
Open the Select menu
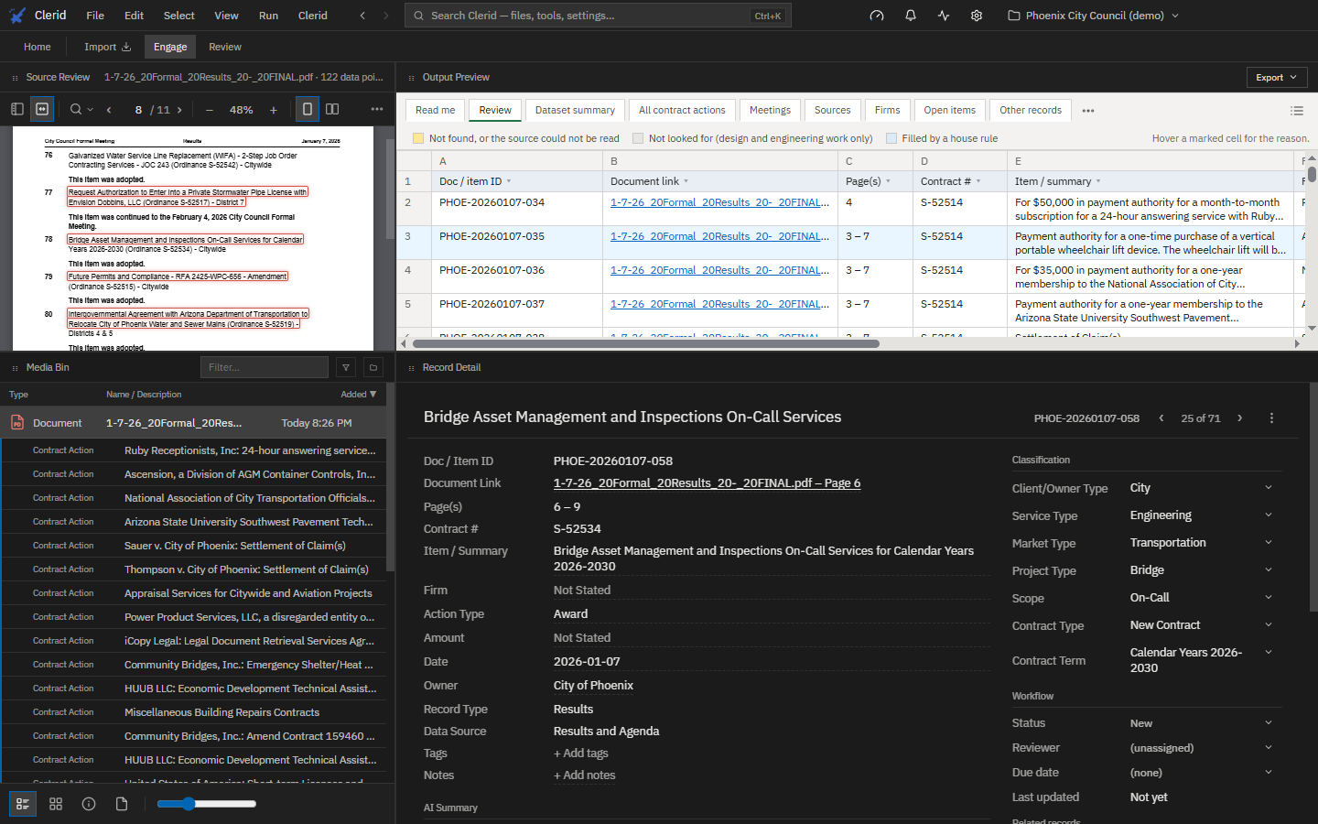[179, 16]
